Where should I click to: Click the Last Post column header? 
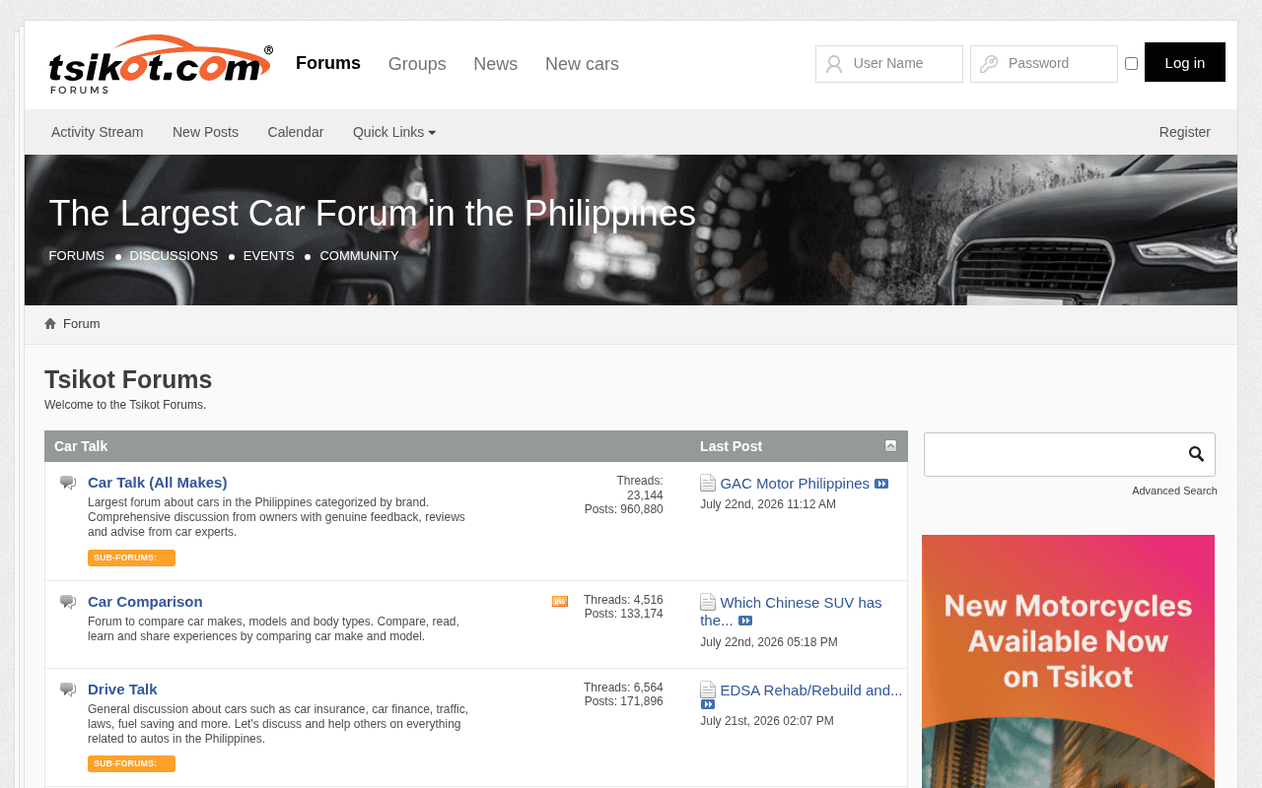731,446
